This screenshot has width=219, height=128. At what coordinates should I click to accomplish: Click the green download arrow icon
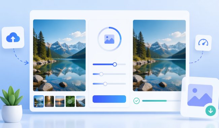[211, 111]
